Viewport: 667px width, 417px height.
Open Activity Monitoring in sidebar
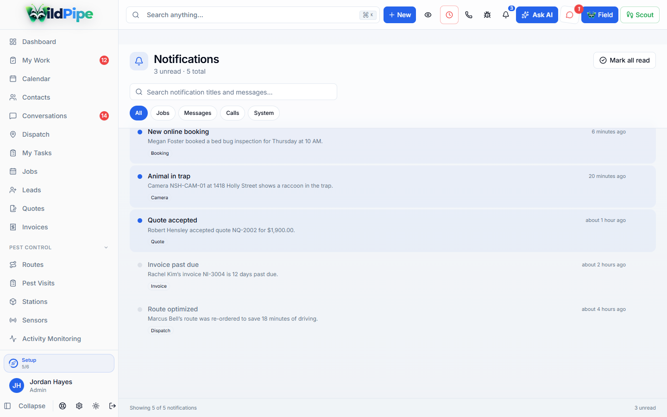coord(59,339)
